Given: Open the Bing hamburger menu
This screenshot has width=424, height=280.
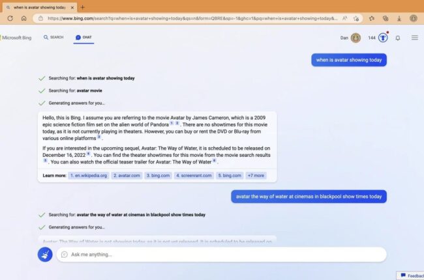Looking at the screenshot, I should pos(414,38).
